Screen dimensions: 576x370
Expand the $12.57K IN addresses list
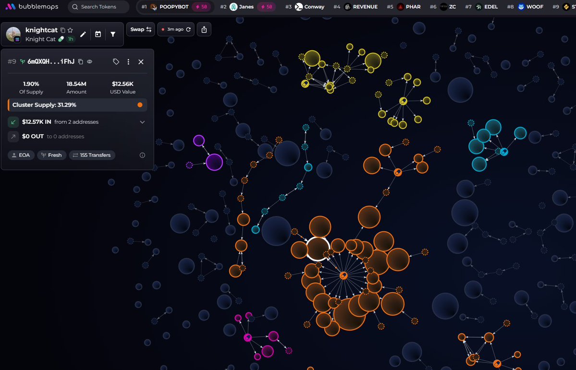point(142,122)
